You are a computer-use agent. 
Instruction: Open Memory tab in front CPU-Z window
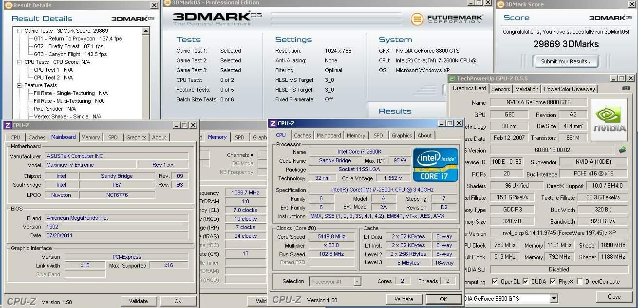click(356, 135)
